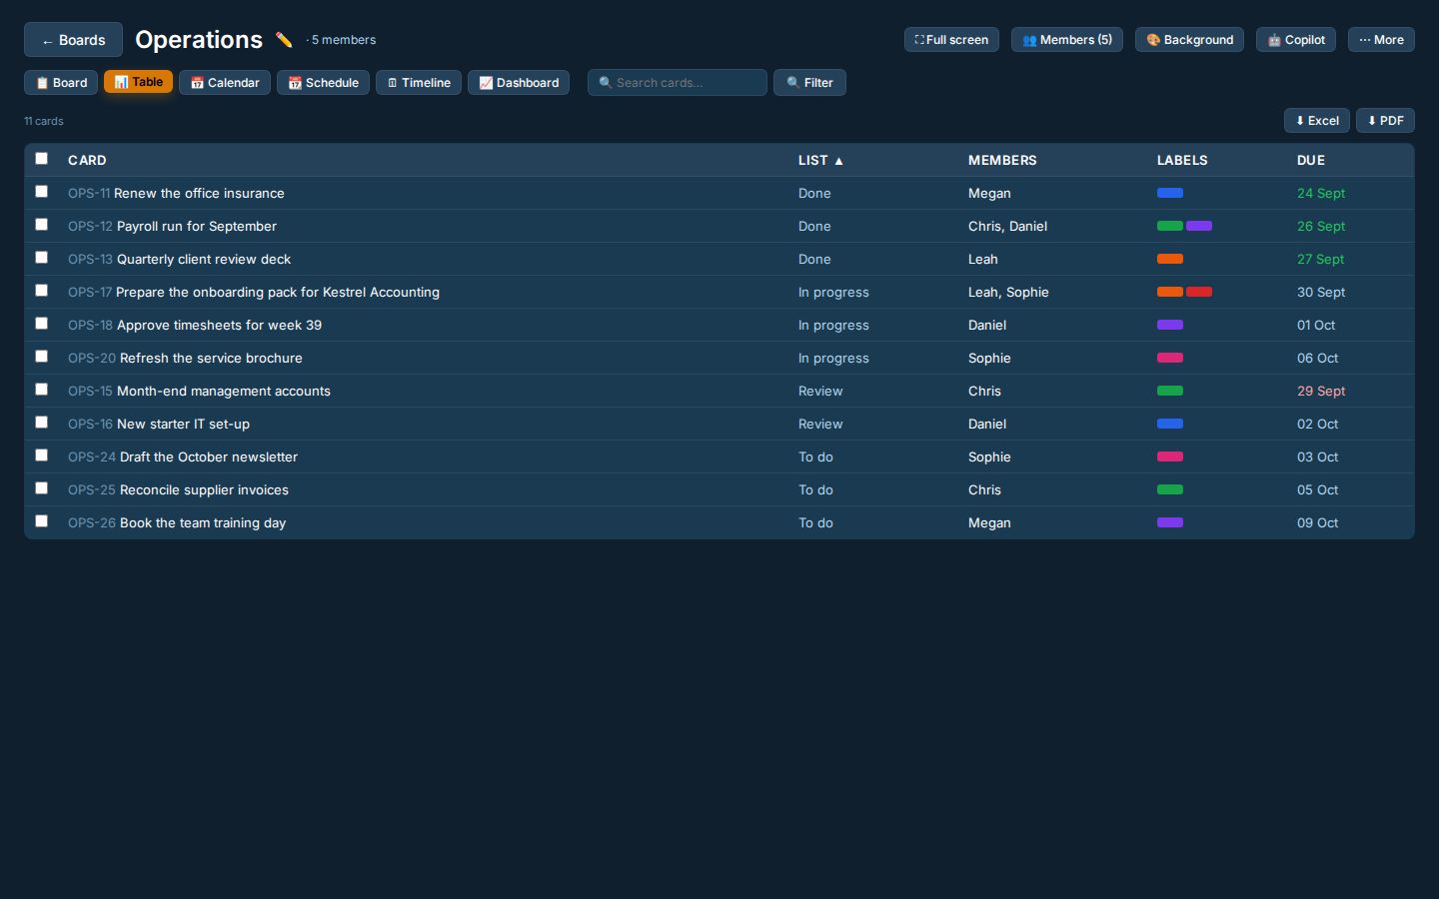Tick the OPS-17 onboarding pack row checkbox
This screenshot has height=899, width=1439.
[x=41, y=291]
